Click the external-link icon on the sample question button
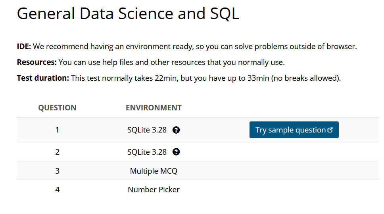 330,130
